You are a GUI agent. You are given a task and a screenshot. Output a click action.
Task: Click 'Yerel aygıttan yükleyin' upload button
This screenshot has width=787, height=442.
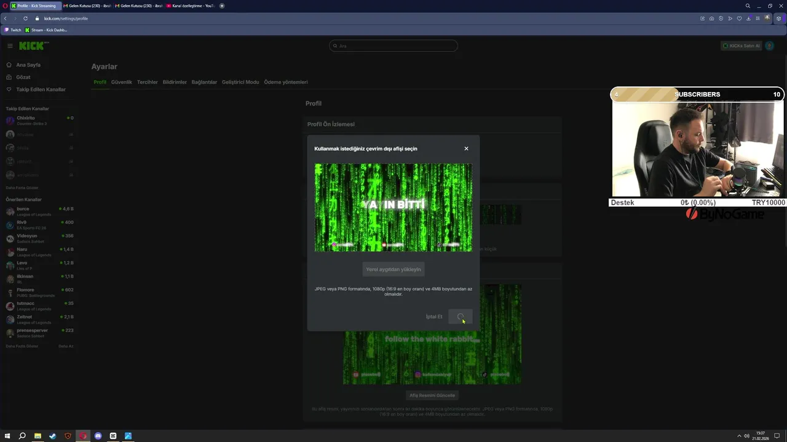[x=393, y=269]
